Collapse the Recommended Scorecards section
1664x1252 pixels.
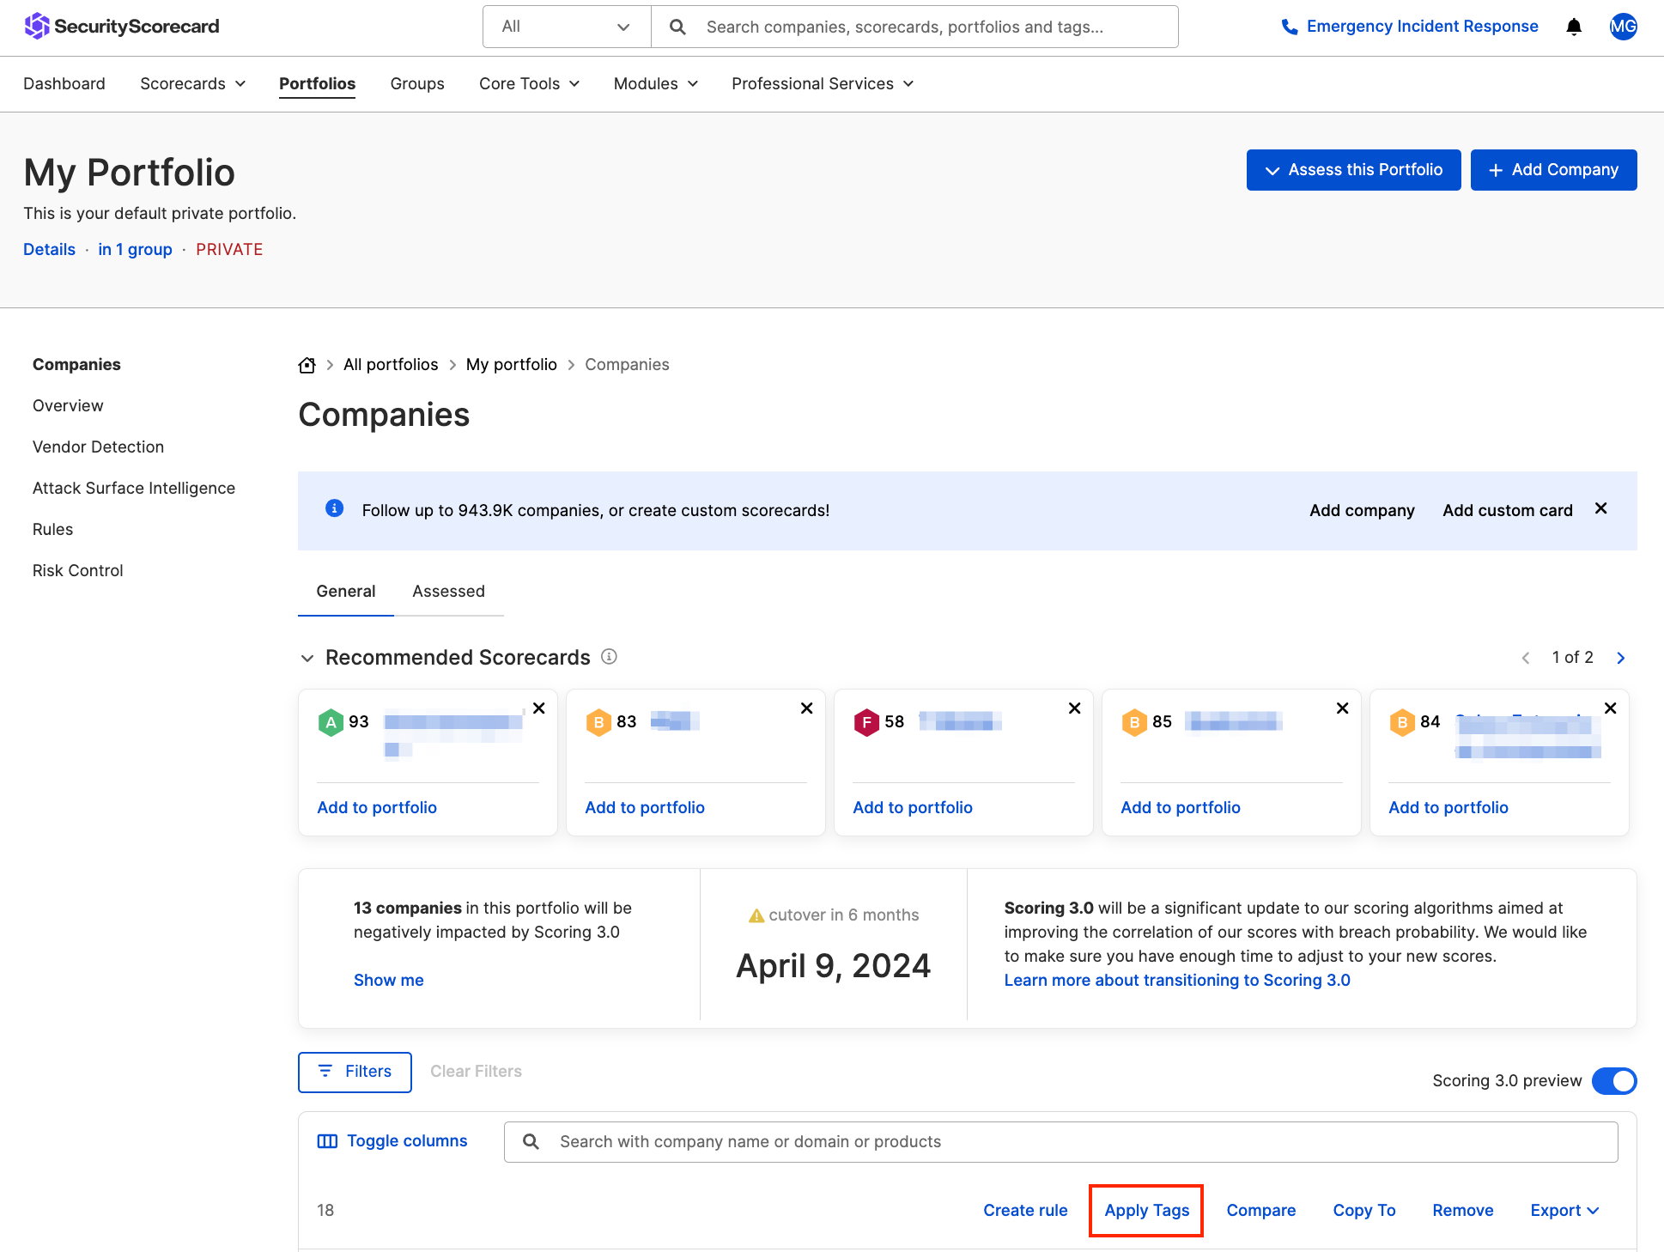[307, 658]
